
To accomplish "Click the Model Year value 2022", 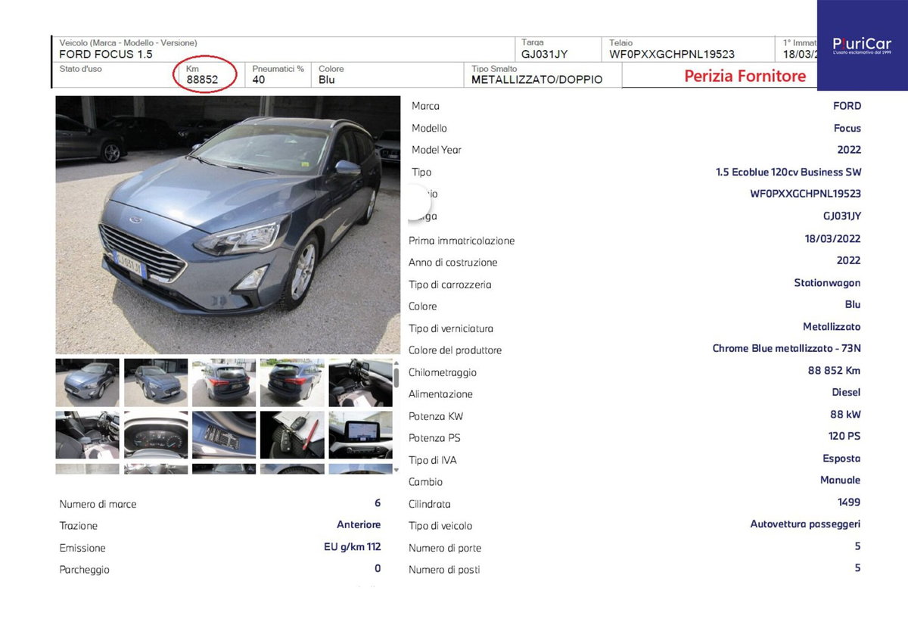I will point(849,150).
